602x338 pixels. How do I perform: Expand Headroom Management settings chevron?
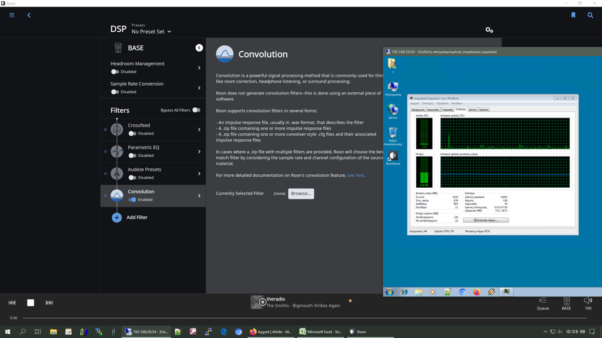pyautogui.click(x=199, y=68)
